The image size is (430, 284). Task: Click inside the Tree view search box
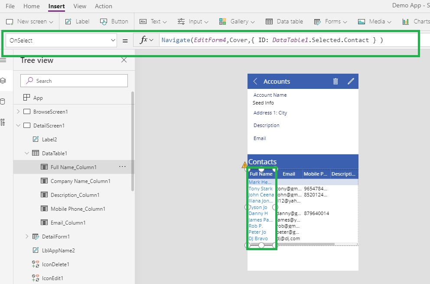click(74, 81)
